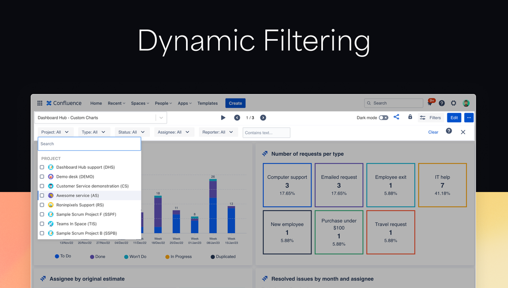Click the Edit dashboard button

[x=454, y=118]
